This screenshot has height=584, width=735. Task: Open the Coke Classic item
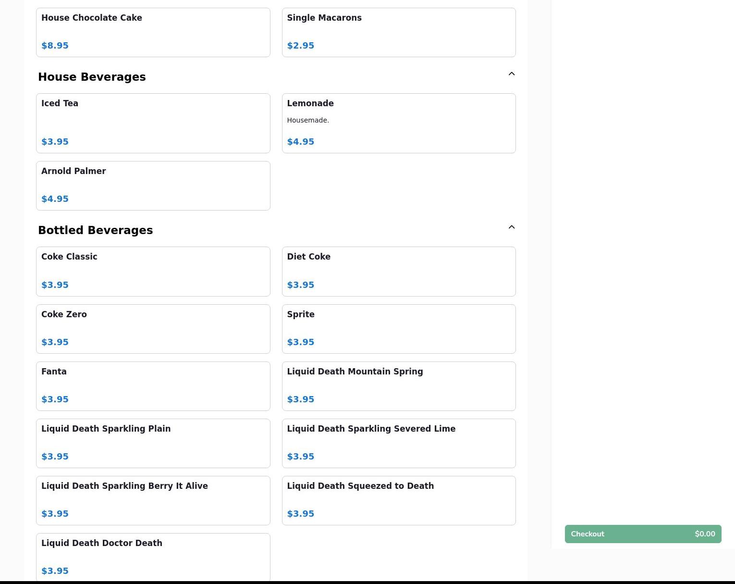153,272
